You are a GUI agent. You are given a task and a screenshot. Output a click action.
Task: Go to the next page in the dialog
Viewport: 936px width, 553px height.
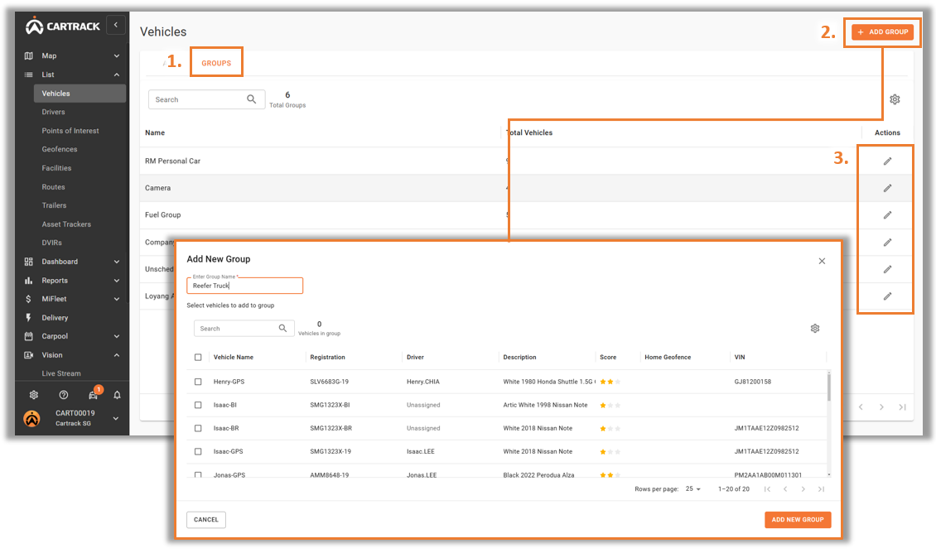803,489
